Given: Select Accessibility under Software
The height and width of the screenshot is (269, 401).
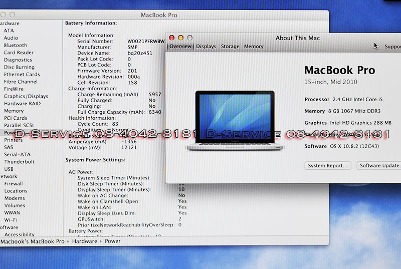Looking at the screenshot, I should (x=20, y=234).
